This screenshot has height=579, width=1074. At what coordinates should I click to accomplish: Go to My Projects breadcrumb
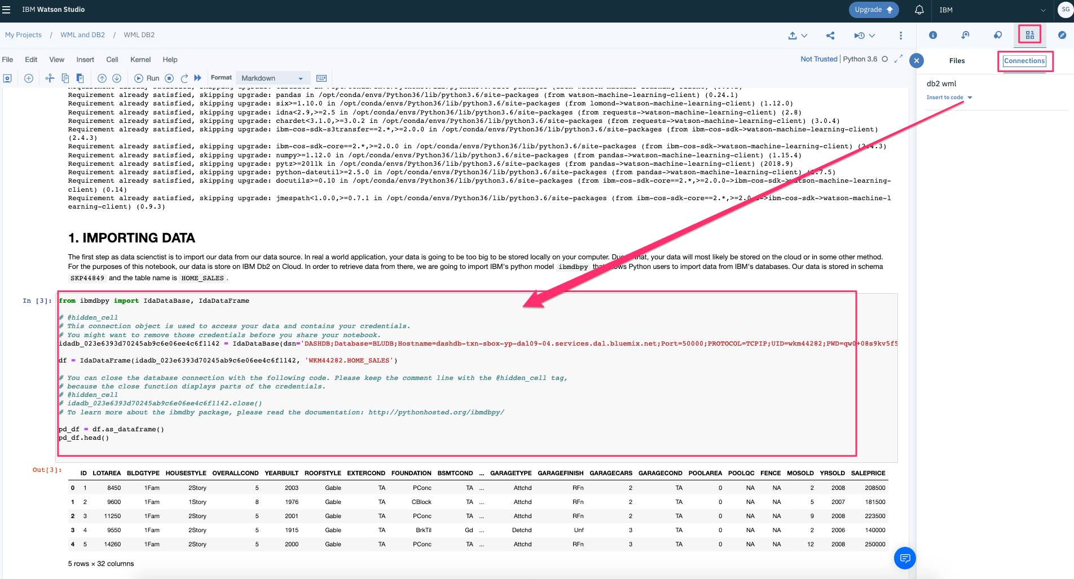(x=23, y=35)
